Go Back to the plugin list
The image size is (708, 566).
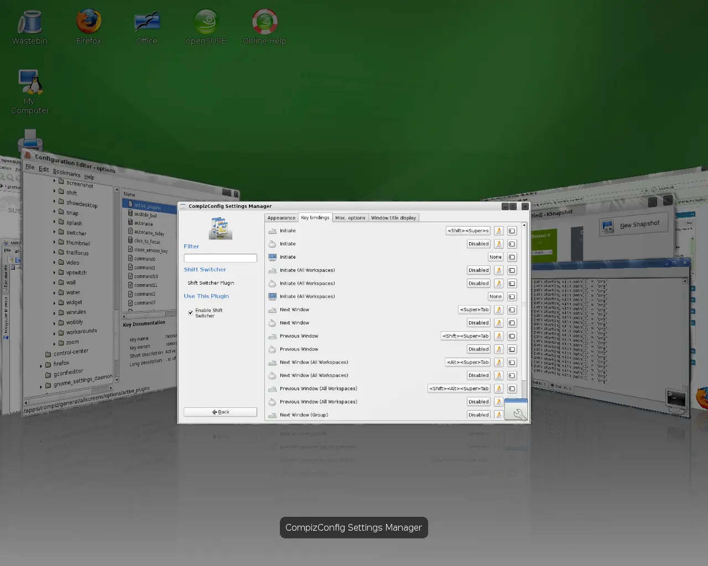pyautogui.click(x=220, y=412)
